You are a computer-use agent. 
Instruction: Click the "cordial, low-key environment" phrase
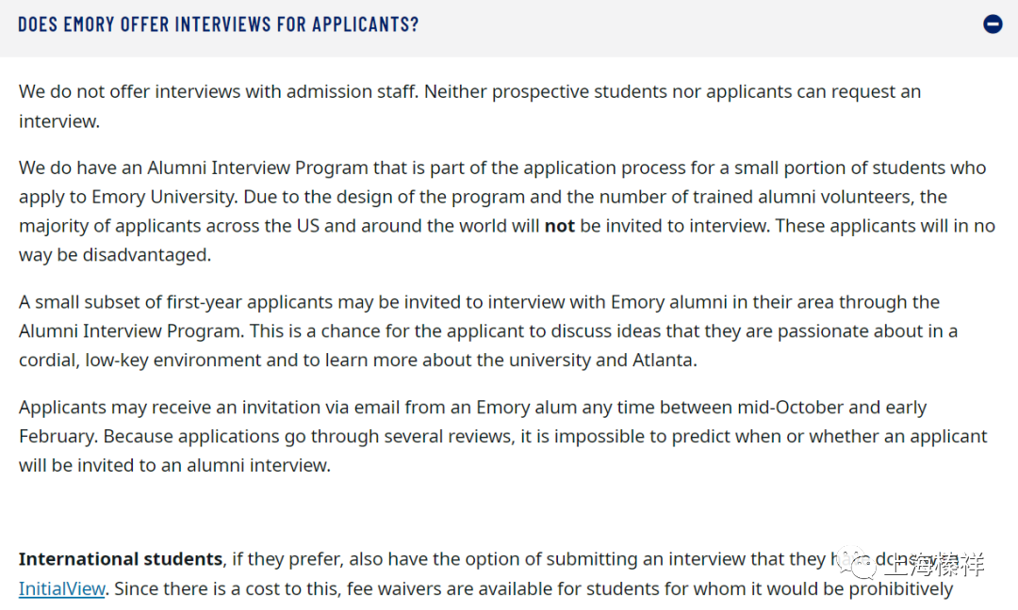pos(140,360)
